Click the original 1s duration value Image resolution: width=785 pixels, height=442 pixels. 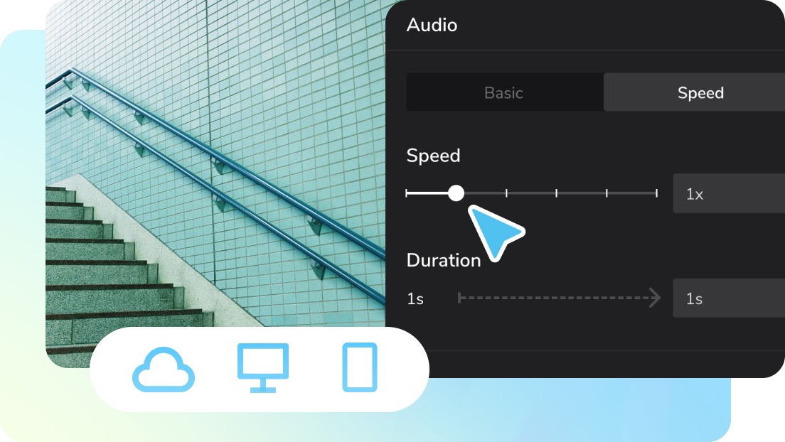(x=415, y=299)
